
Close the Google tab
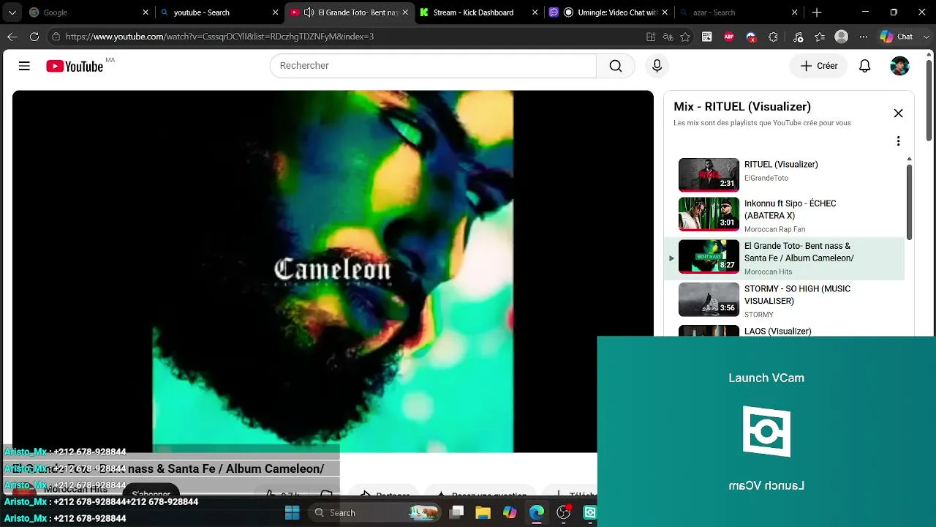146,12
